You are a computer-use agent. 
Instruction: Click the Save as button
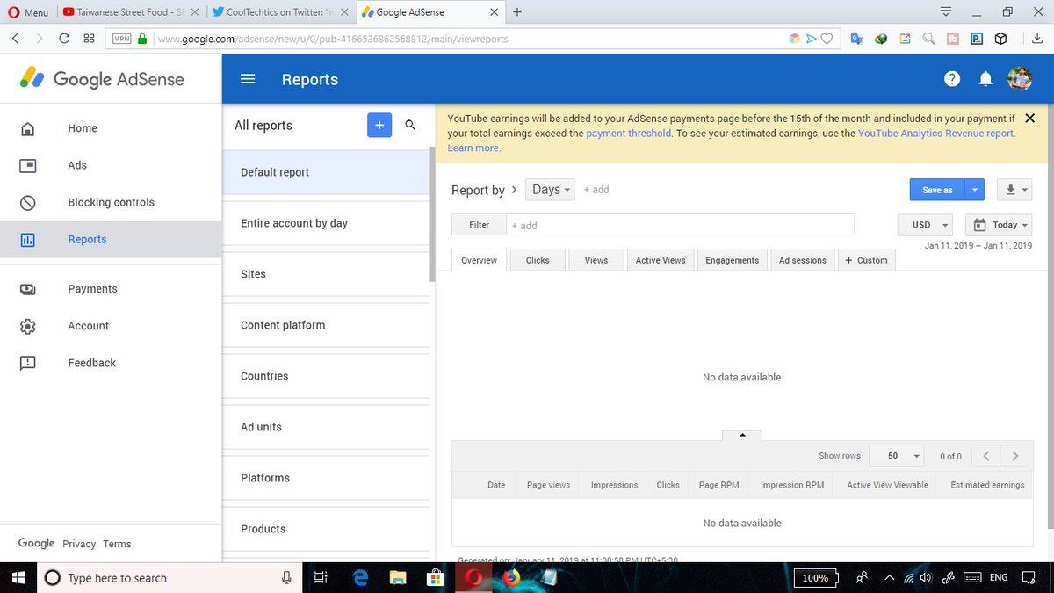click(937, 190)
